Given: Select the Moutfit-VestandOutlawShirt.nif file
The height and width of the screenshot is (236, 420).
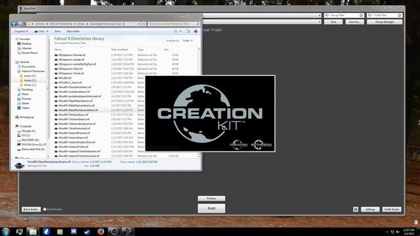Looking at the screenshot, I should 77,142.
